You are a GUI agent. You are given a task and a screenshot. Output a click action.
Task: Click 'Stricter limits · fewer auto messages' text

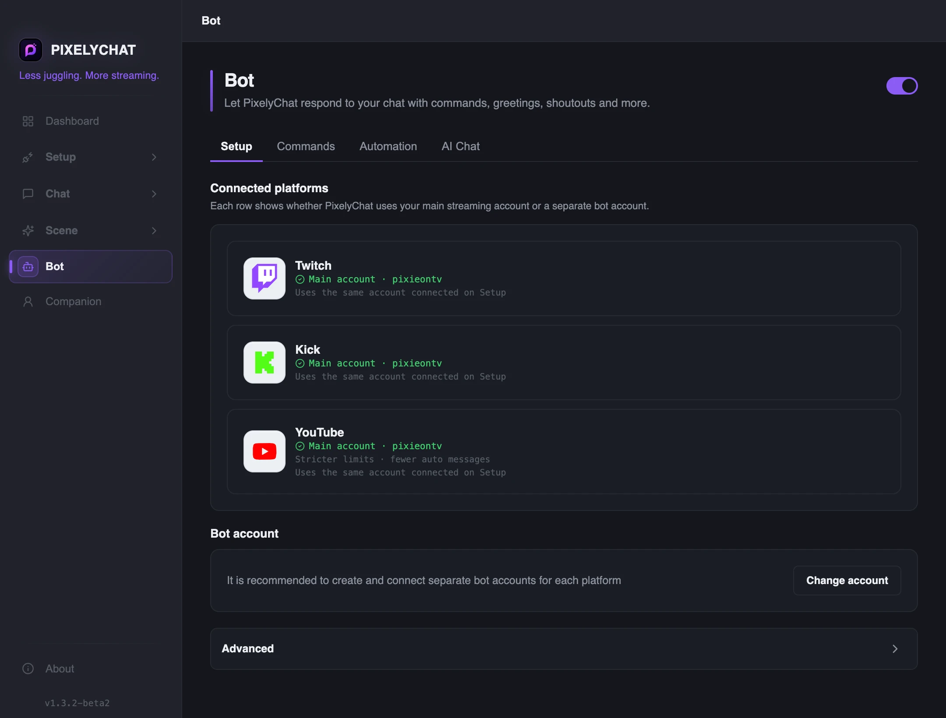click(x=392, y=459)
